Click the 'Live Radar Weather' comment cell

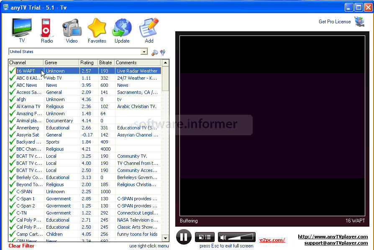click(x=137, y=71)
